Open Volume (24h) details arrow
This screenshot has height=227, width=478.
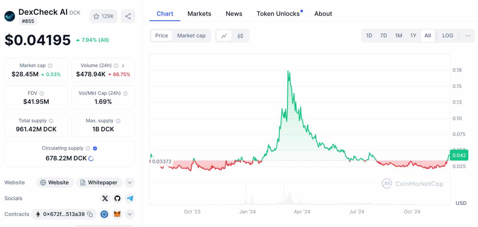click(x=123, y=66)
